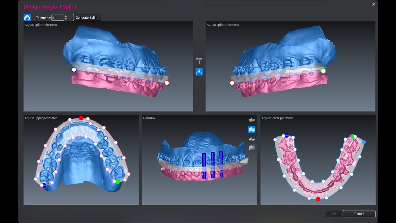Click the blue dental arch splint icon
The height and width of the screenshot is (223, 396).
coord(27,18)
